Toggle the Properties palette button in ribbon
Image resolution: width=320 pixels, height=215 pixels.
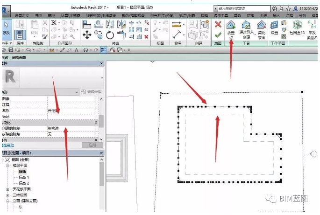pos(20,35)
